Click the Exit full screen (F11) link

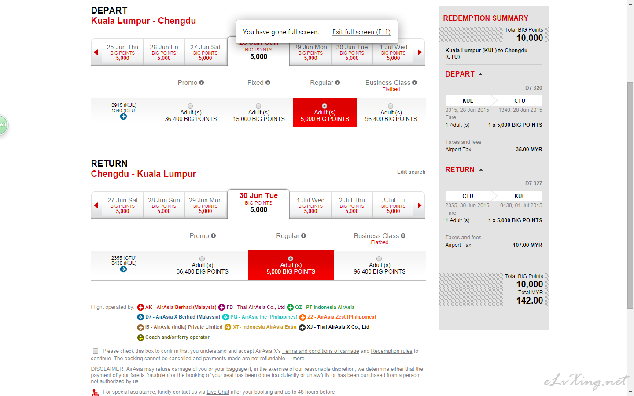point(361,32)
